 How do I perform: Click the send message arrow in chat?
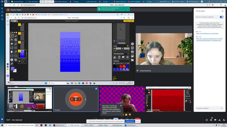point(222,108)
